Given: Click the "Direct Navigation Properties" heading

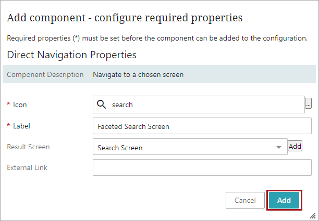Looking at the screenshot, I should [71, 55].
